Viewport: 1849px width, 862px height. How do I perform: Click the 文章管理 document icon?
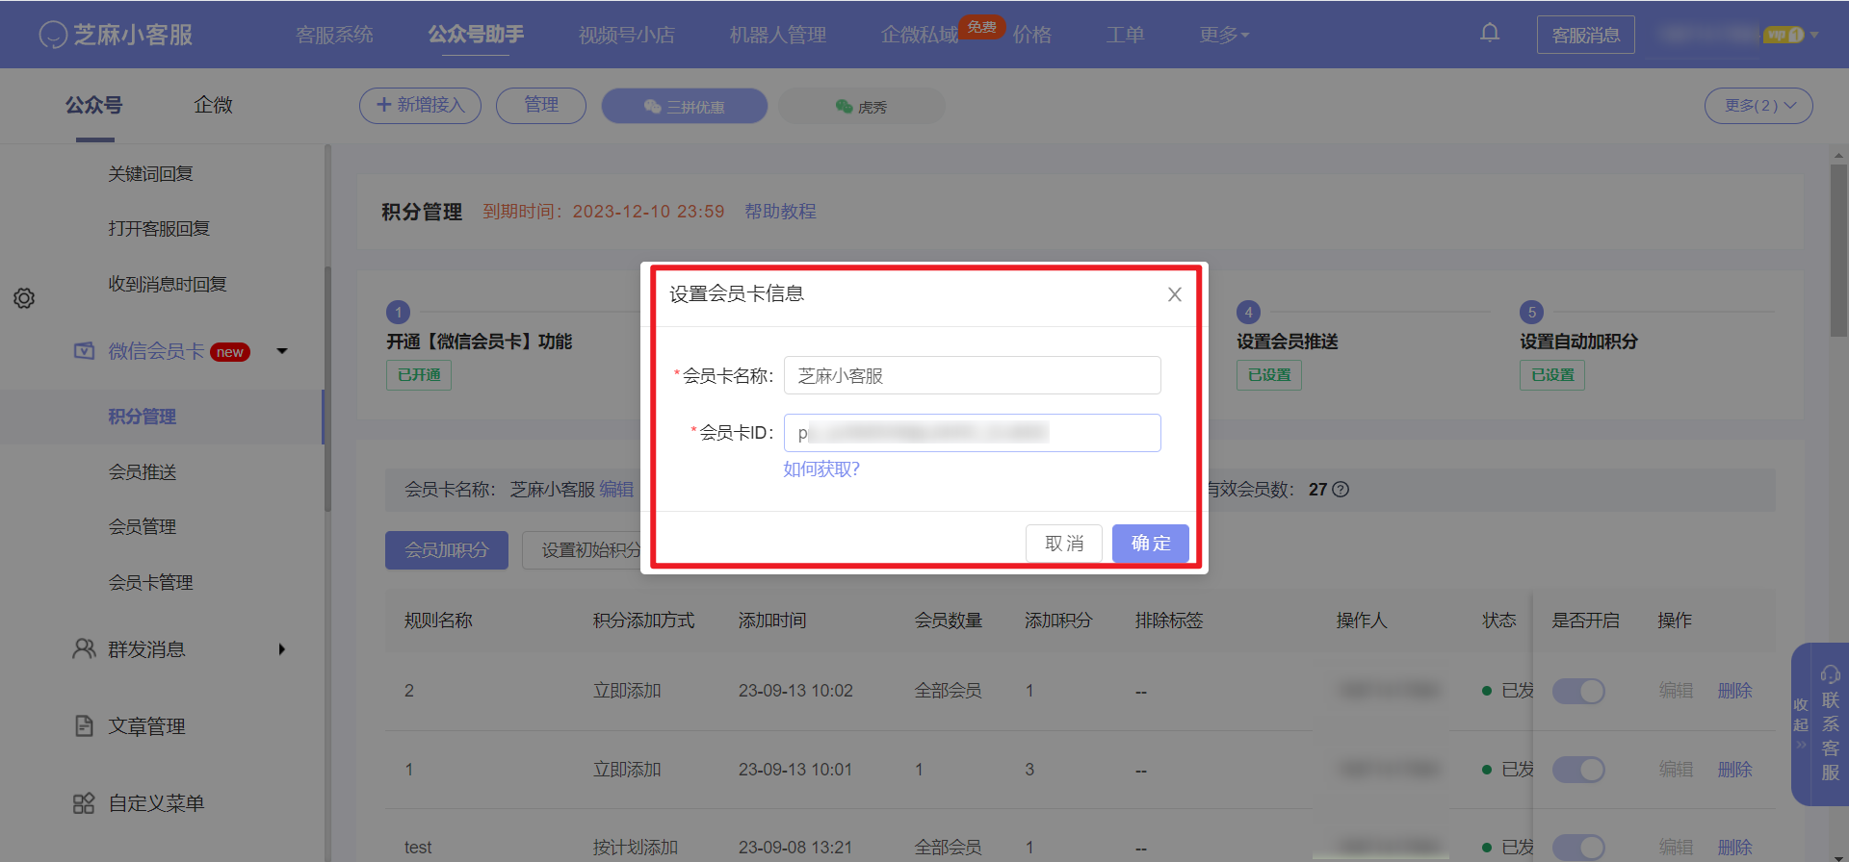(x=85, y=726)
